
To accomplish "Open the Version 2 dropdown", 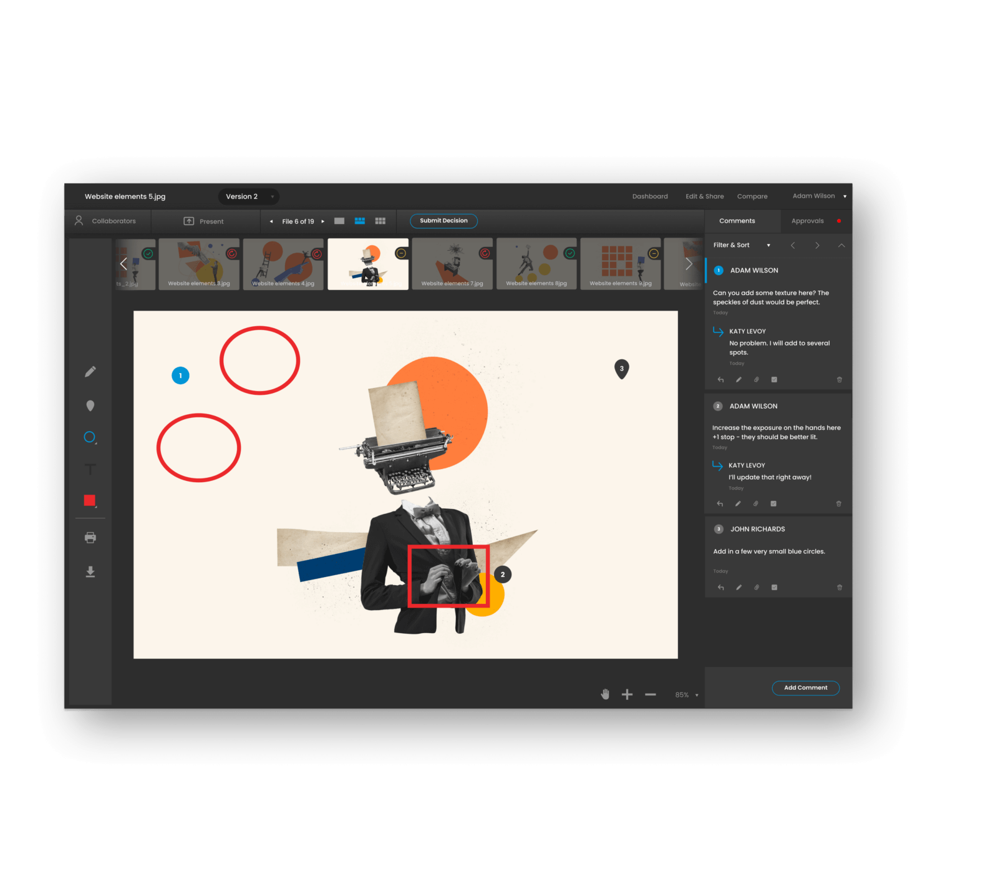I will point(248,196).
